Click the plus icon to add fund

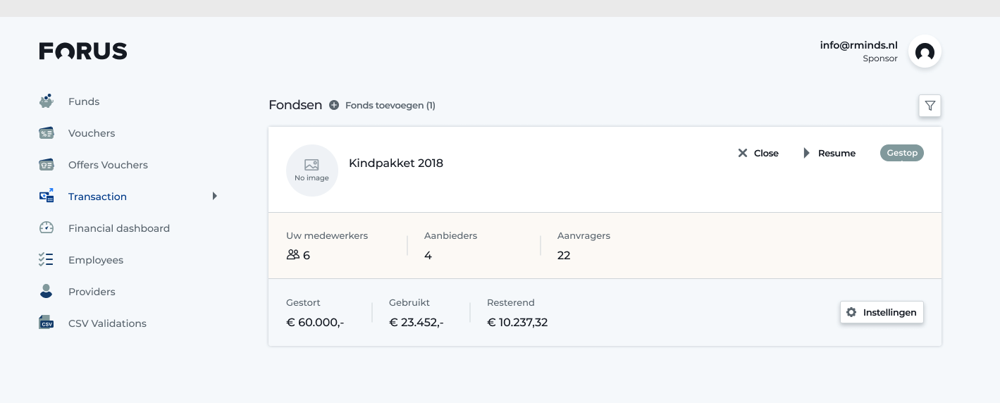(x=334, y=106)
